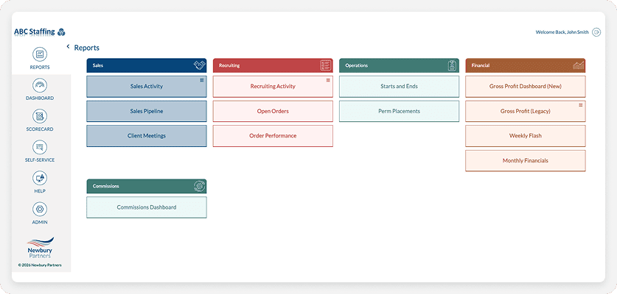This screenshot has width=617, height=294.
Task: Click the Reports page title
Action: [86, 48]
